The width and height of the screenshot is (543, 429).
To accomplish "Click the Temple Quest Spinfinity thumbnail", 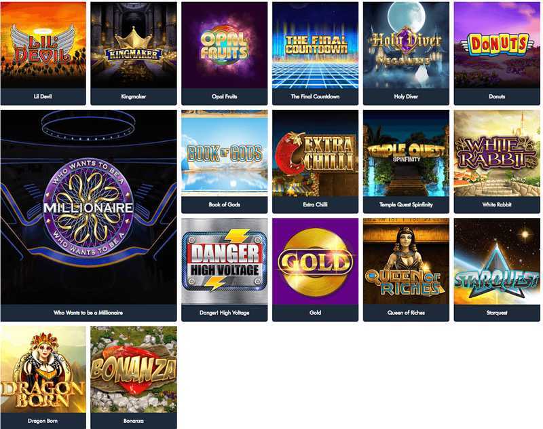I will pos(406,153).
